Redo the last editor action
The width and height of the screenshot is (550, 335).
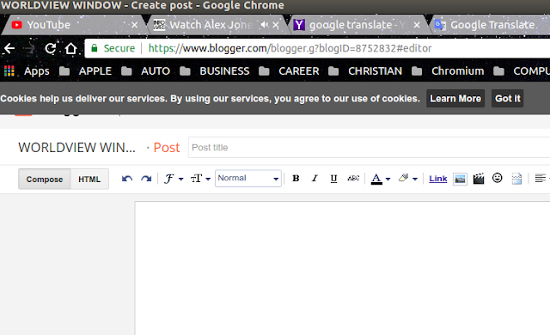[146, 179]
